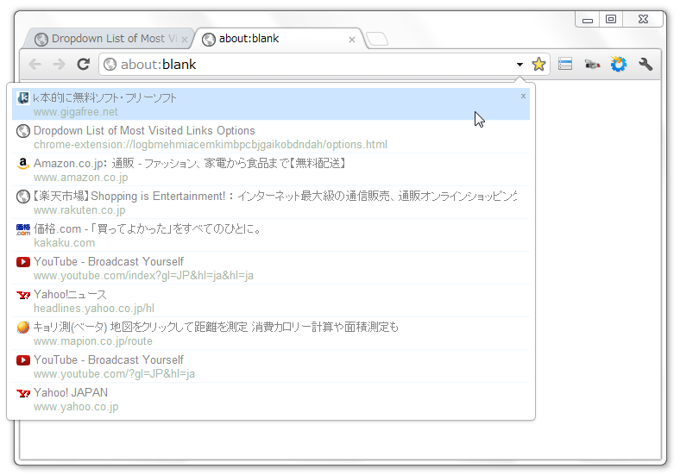Click the kakaku.com favicon
This screenshot has width=680, height=475.
point(23,229)
